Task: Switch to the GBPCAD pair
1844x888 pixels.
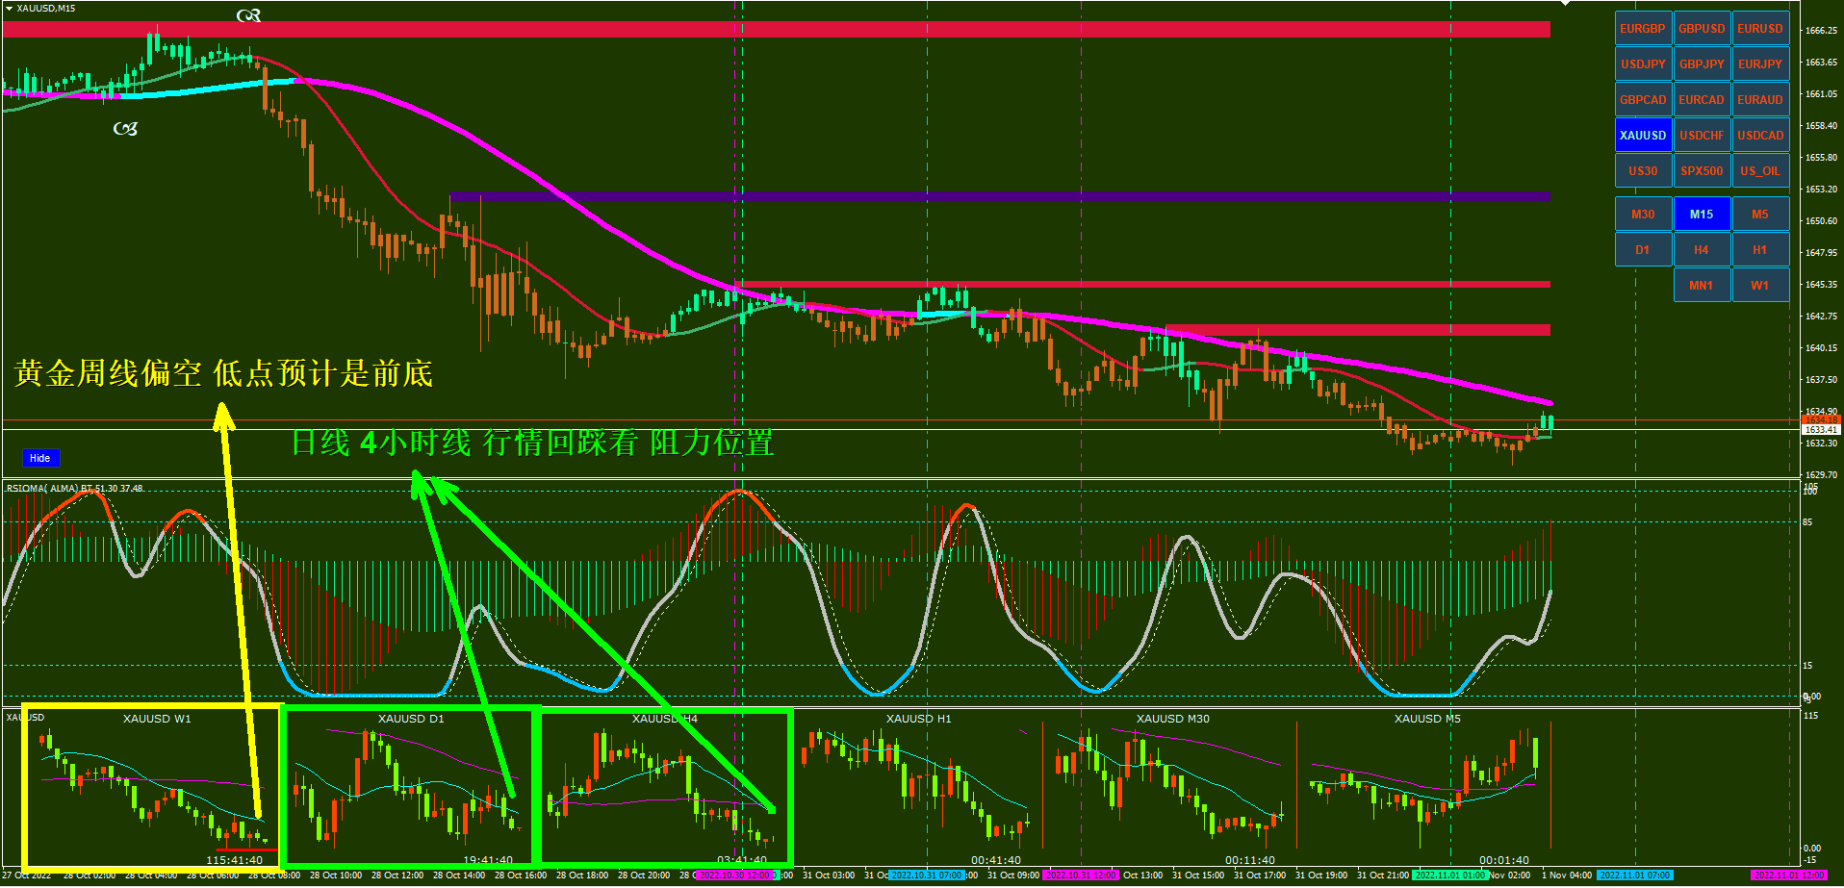Action: tap(1643, 100)
